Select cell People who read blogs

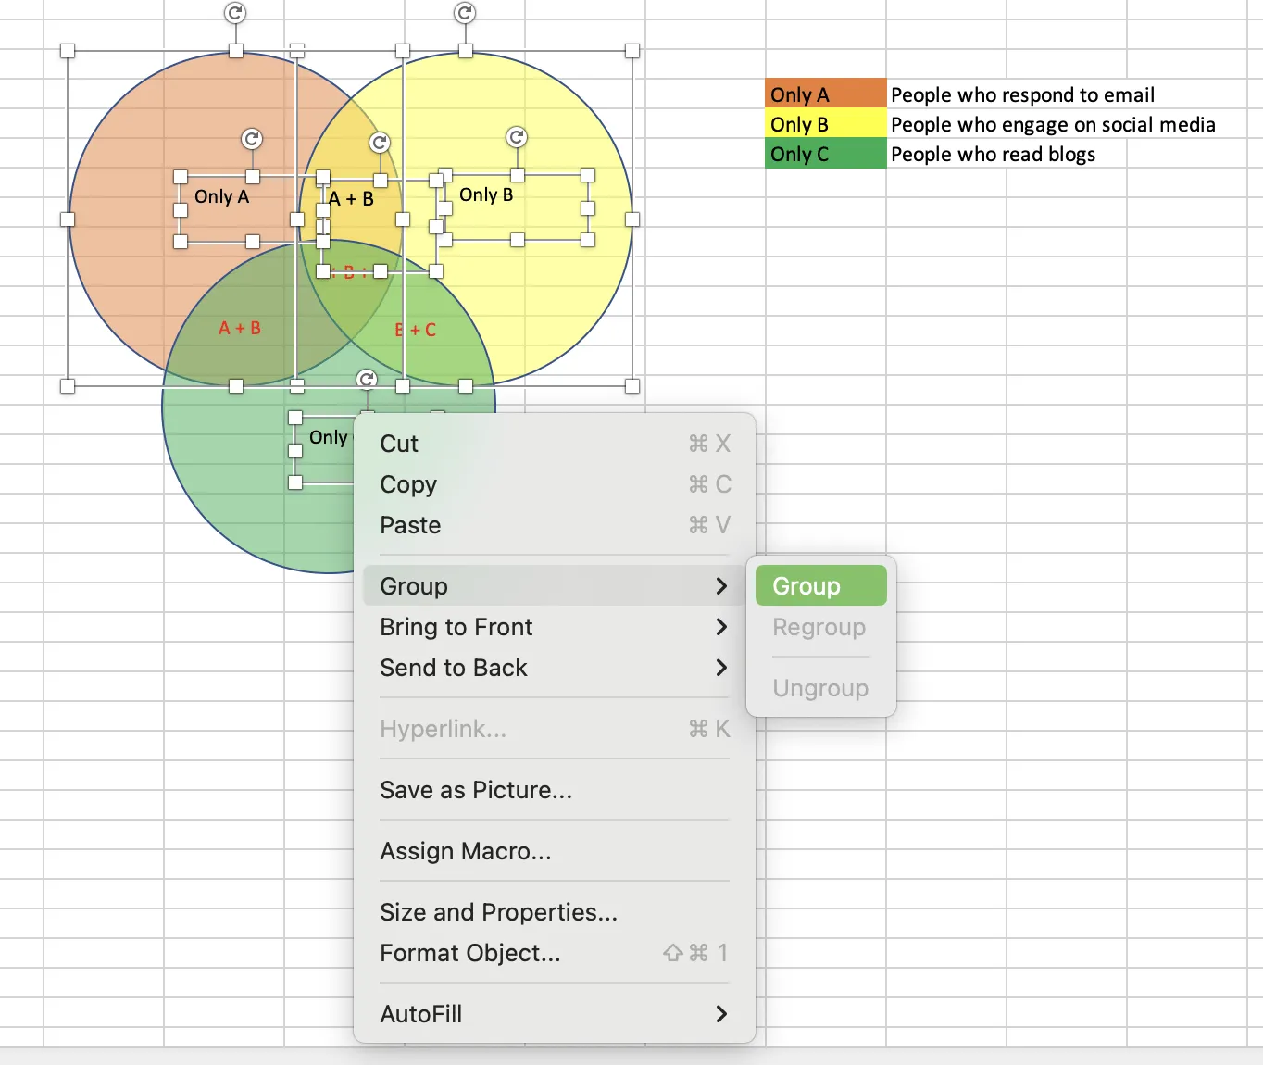click(993, 154)
